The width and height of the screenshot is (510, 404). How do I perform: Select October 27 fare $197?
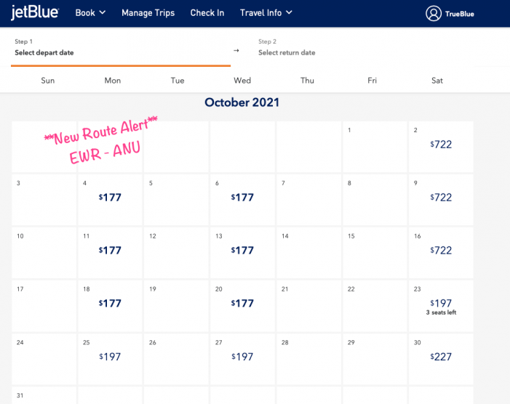point(242,357)
